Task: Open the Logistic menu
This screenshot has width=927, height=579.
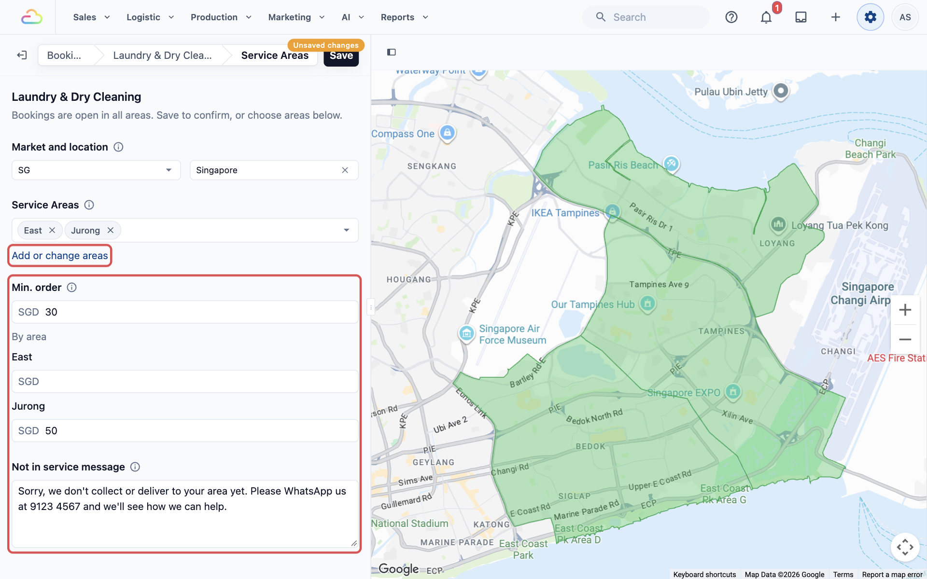Action: [150, 17]
